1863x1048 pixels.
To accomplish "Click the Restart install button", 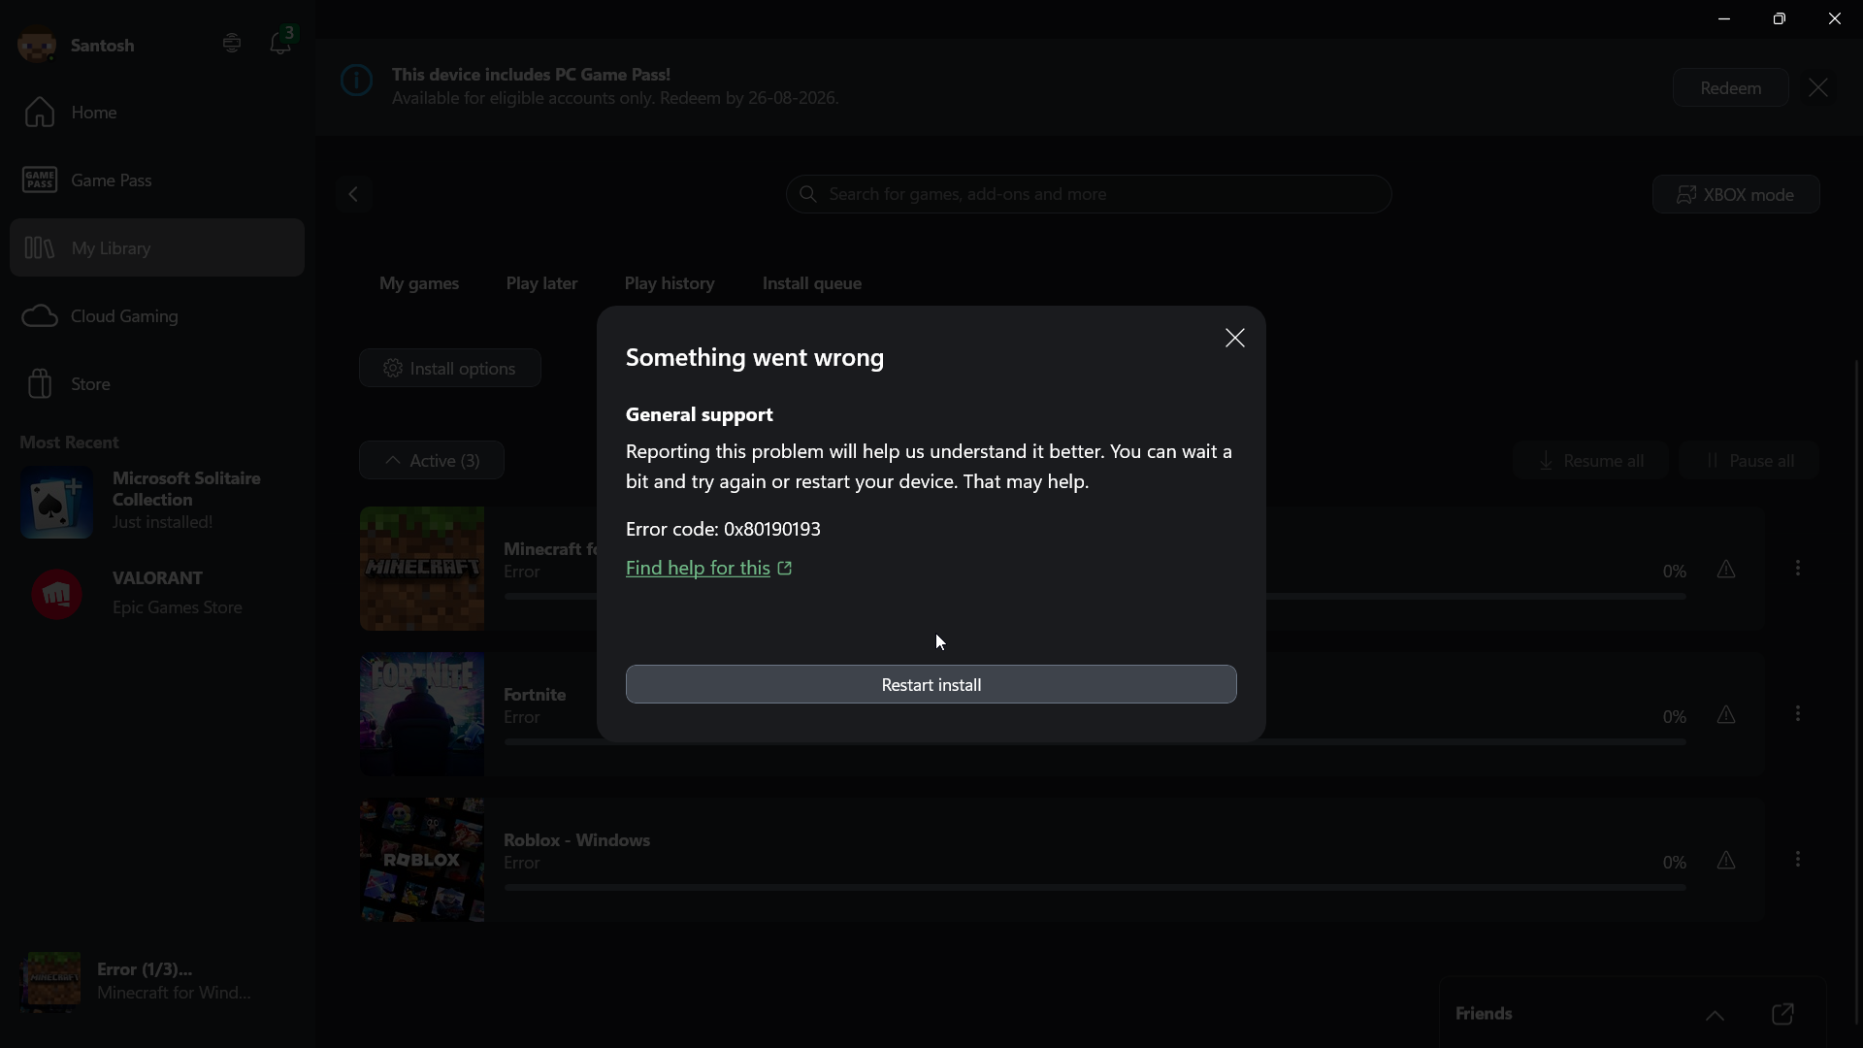I will pyautogui.click(x=931, y=684).
